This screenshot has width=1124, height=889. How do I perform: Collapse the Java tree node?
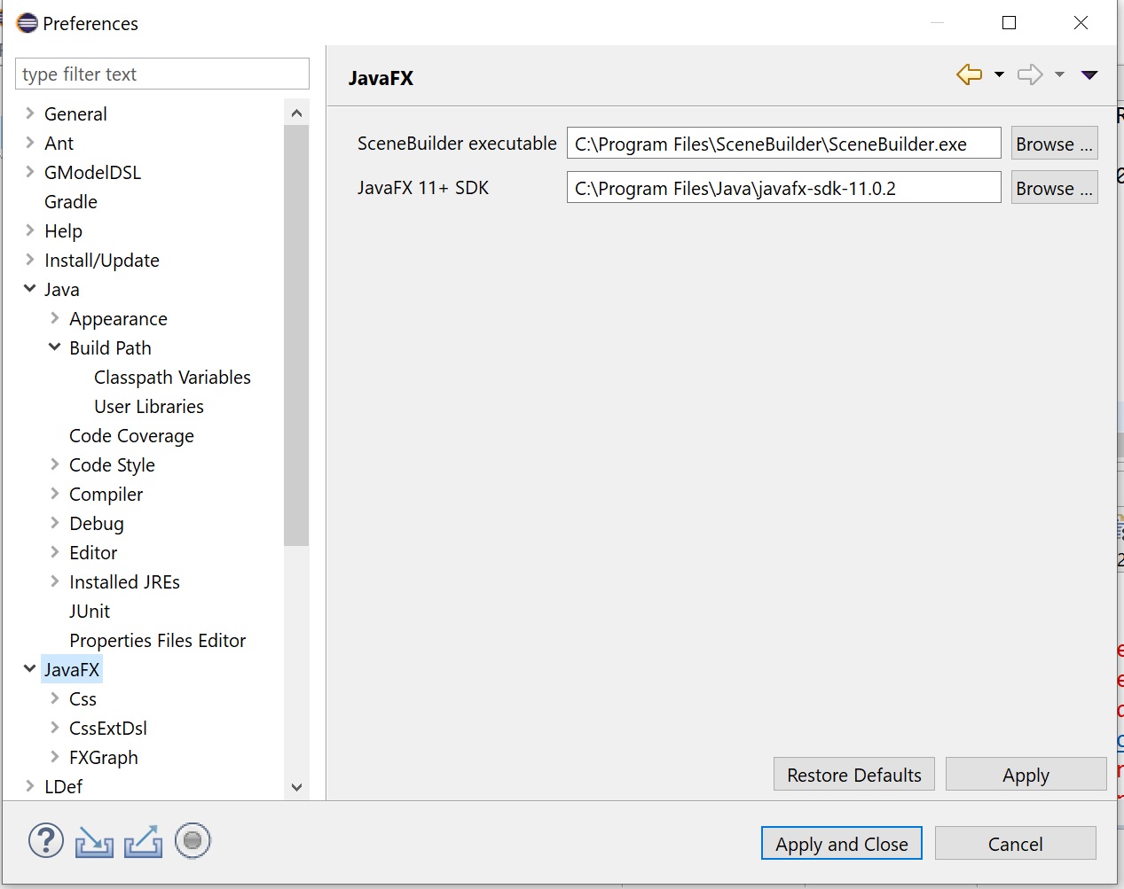pos(30,289)
